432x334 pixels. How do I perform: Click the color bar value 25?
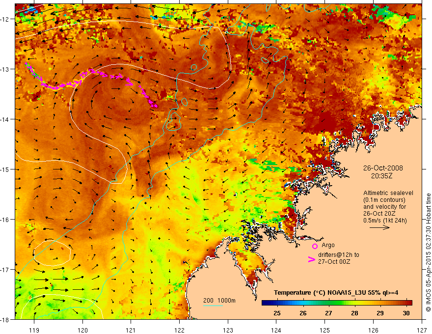(277, 313)
